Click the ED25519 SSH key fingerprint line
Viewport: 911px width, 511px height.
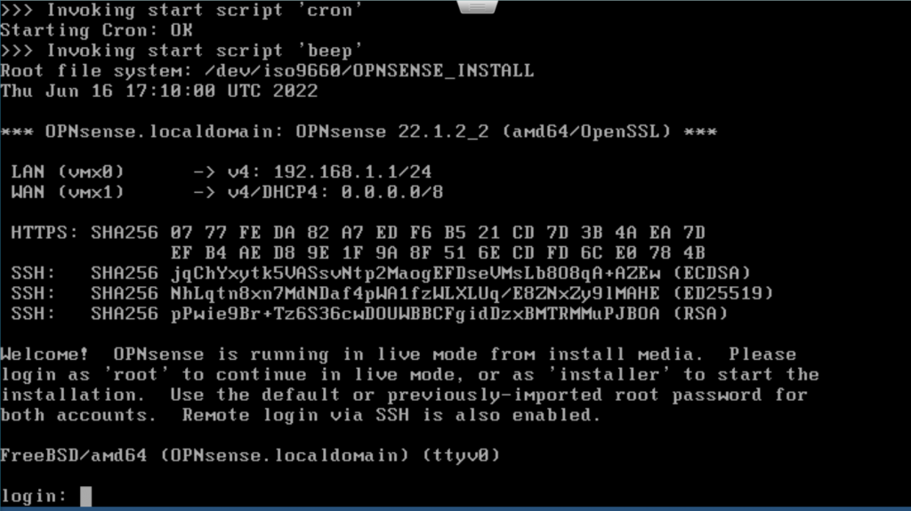(x=392, y=294)
